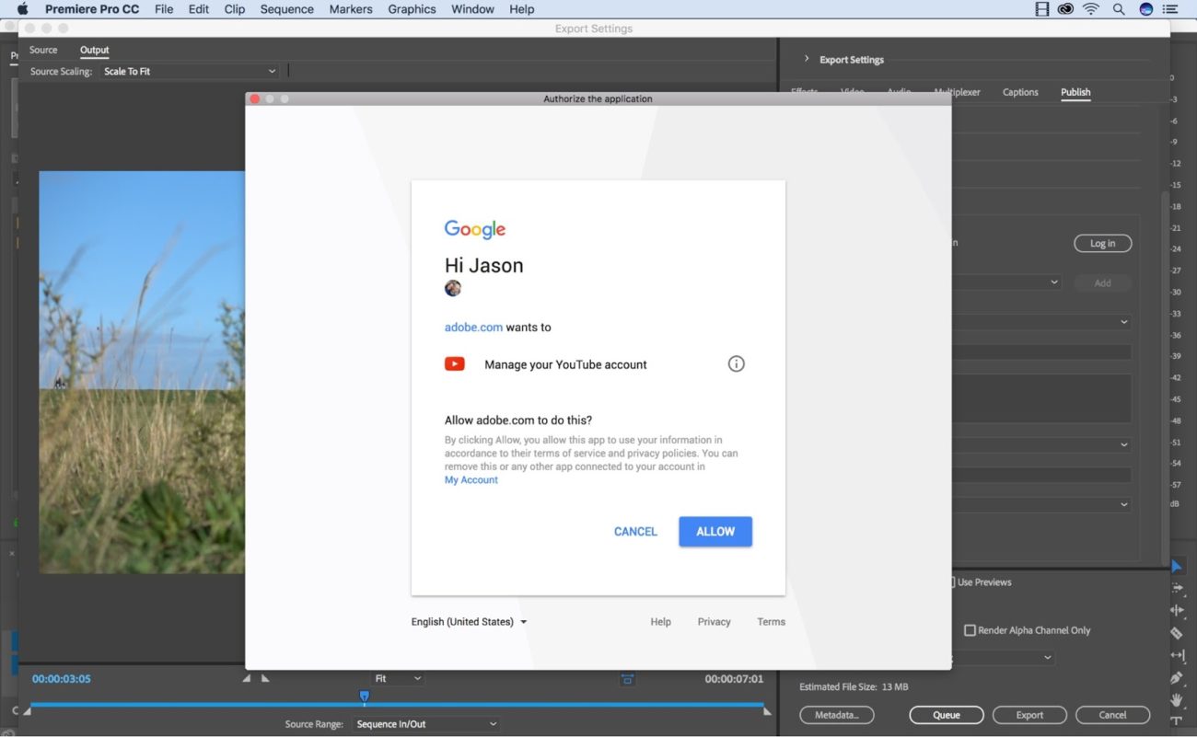Screen dimensions: 1197x737
Task: Click the Export Frame camera icon
Action: [627, 678]
